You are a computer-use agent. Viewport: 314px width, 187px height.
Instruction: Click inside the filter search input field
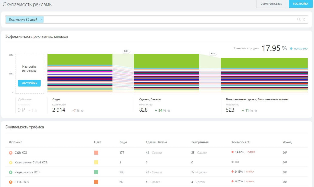(169, 20)
